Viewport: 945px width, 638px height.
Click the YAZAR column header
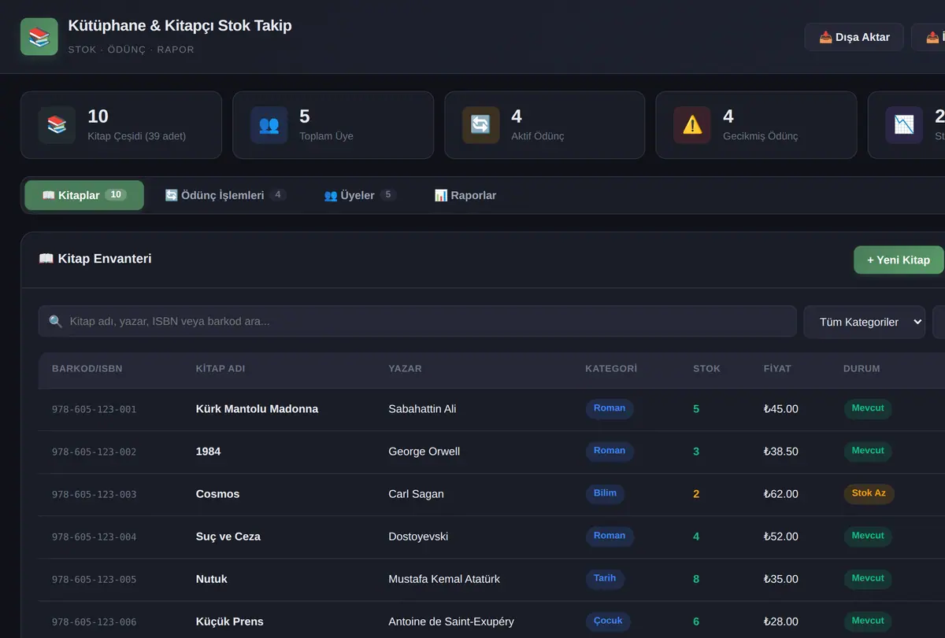[406, 368]
